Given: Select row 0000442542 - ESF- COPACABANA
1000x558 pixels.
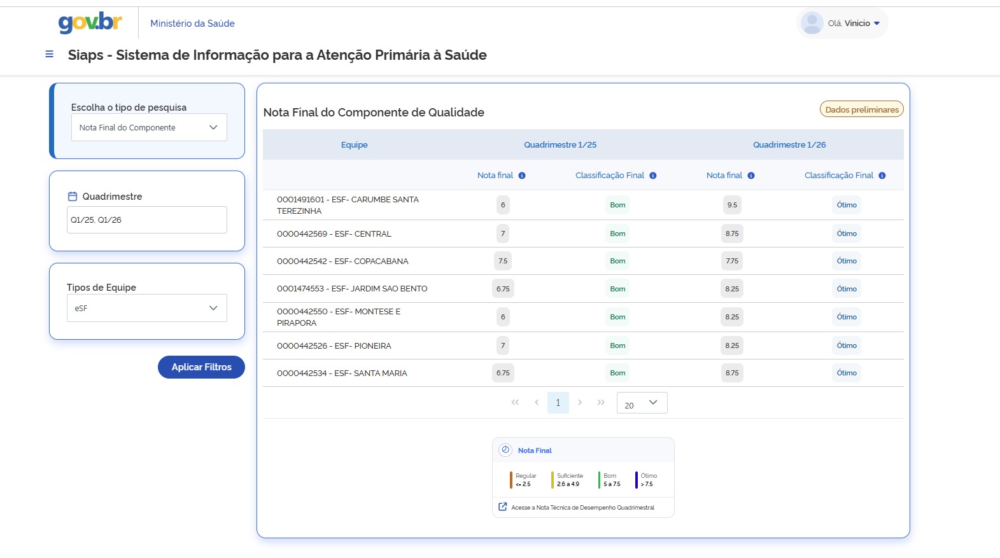Looking at the screenshot, I should (583, 261).
